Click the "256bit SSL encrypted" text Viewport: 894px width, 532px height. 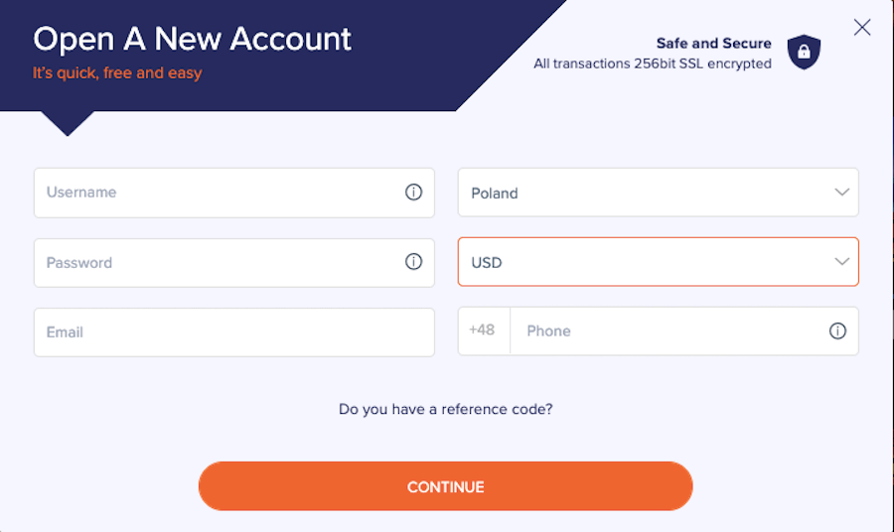coord(702,64)
